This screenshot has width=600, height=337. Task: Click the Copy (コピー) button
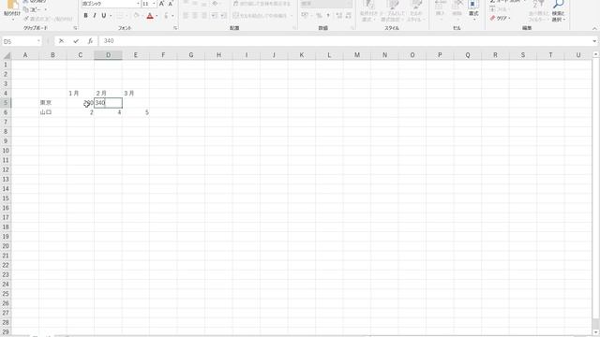35,9
